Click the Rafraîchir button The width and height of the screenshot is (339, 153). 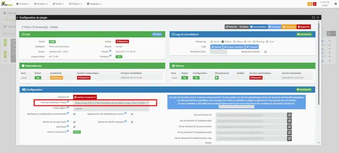(231, 27)
